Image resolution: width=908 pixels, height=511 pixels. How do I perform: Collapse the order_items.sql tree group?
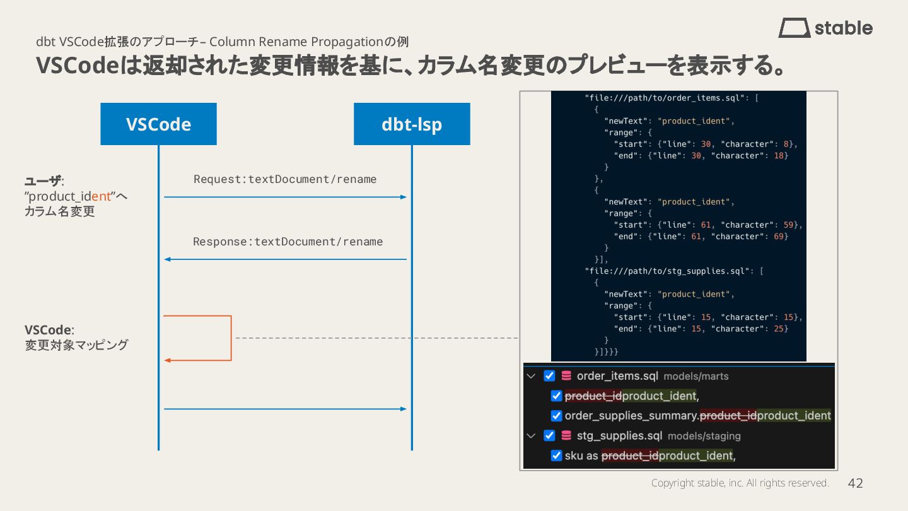coord(531,376)
